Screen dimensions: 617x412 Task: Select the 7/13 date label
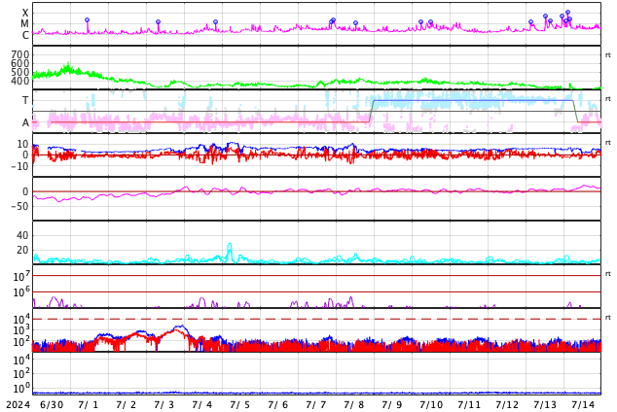point(545,404)
